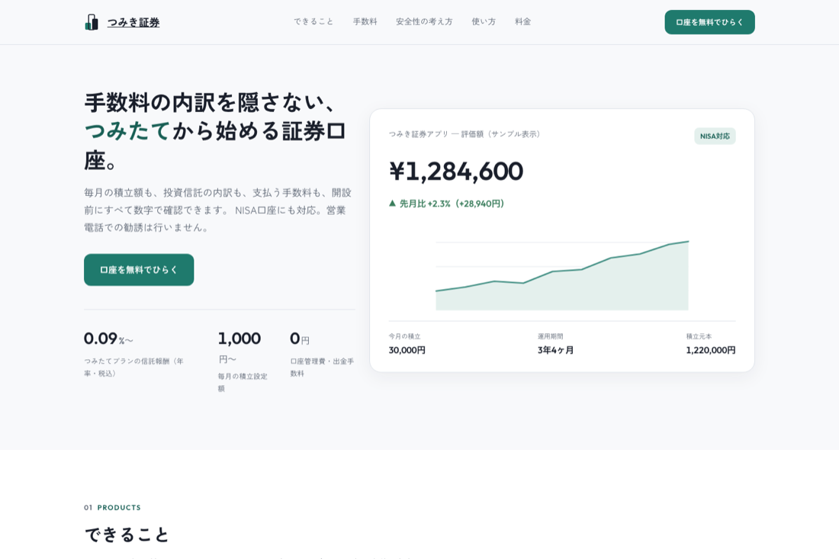839x559 pixels.
Task: Click the ¥1,284,600 valuation amount
Action: pos(456,171)
